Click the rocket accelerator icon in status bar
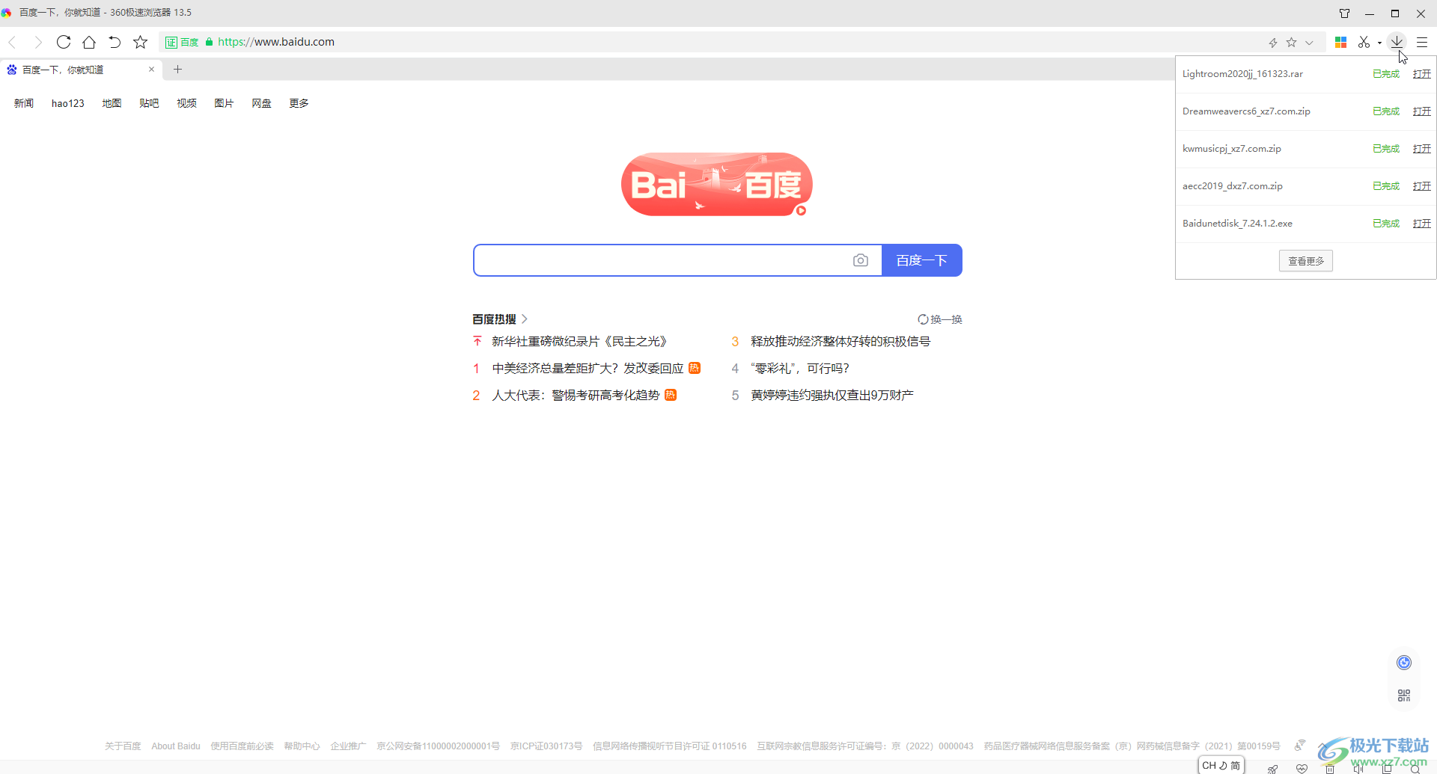Image resolution: width=1437 pixels, height=774 pixels. (x=1272, y=768)
